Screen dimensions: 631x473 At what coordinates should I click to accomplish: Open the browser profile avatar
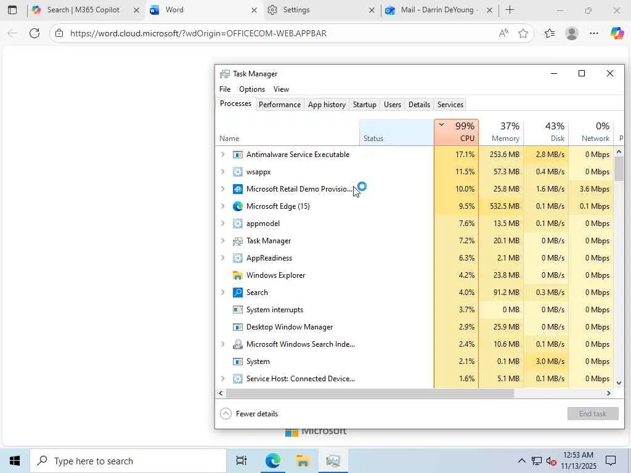click(572, 33)
